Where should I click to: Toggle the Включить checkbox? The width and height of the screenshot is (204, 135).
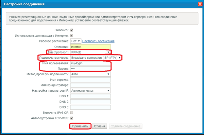(72, 30)
